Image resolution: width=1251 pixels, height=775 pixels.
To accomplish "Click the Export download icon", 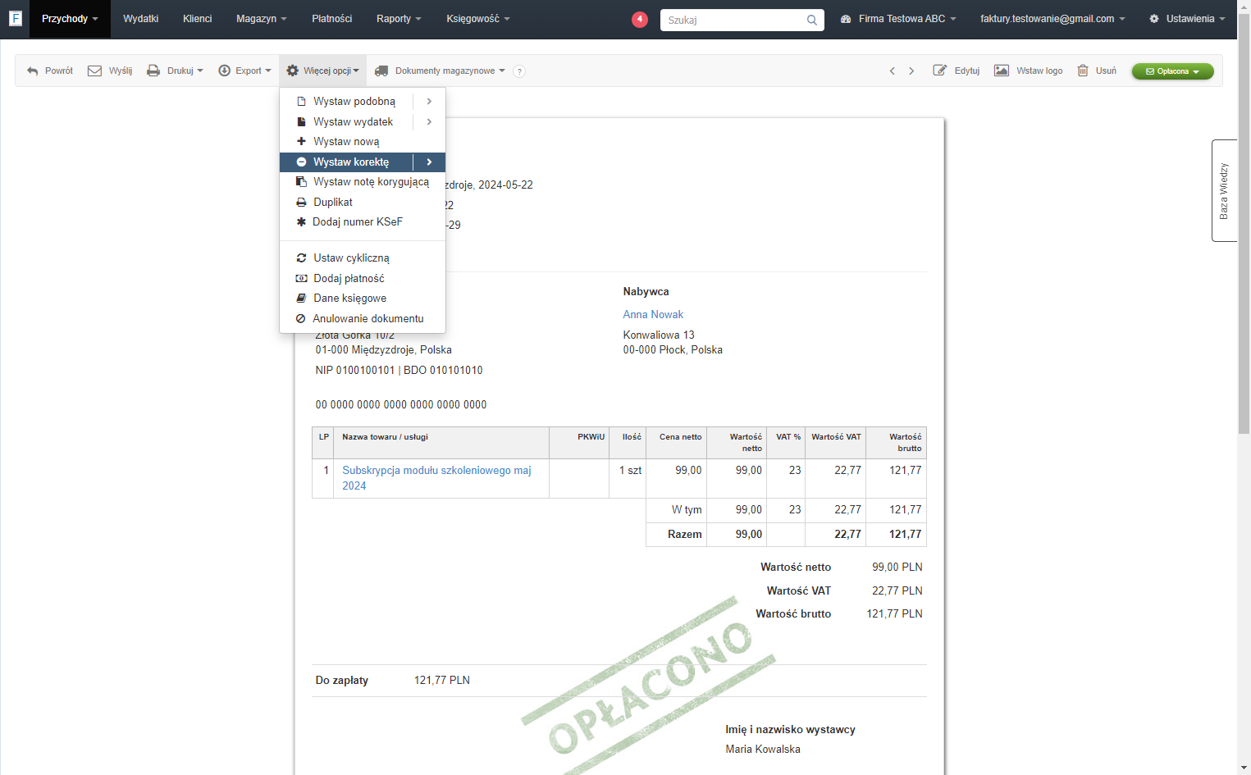I will [224, 71].
